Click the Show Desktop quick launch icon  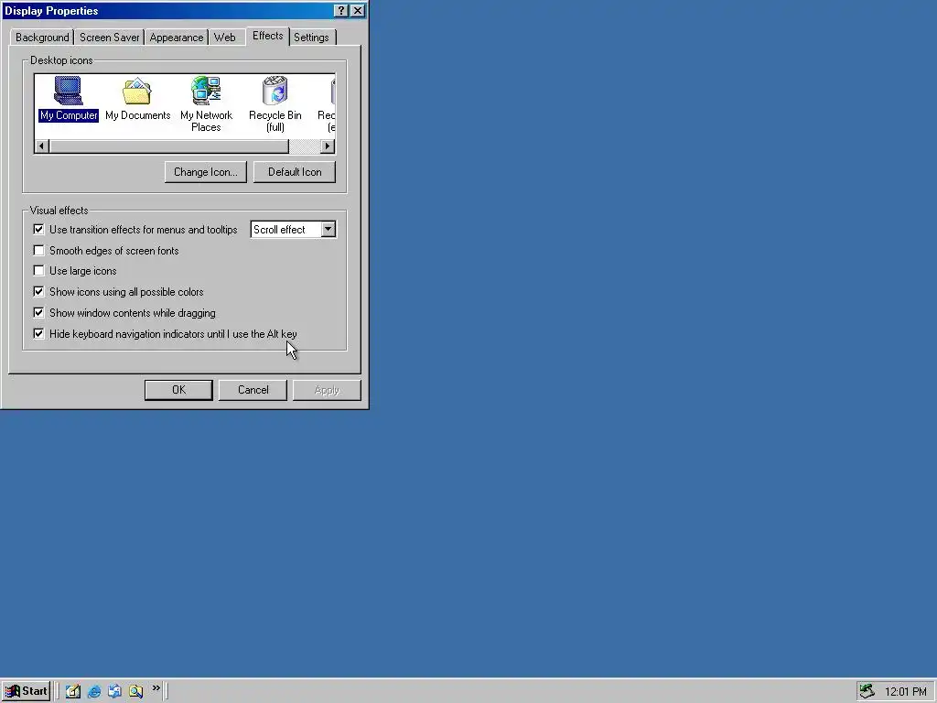pos(73,691)
